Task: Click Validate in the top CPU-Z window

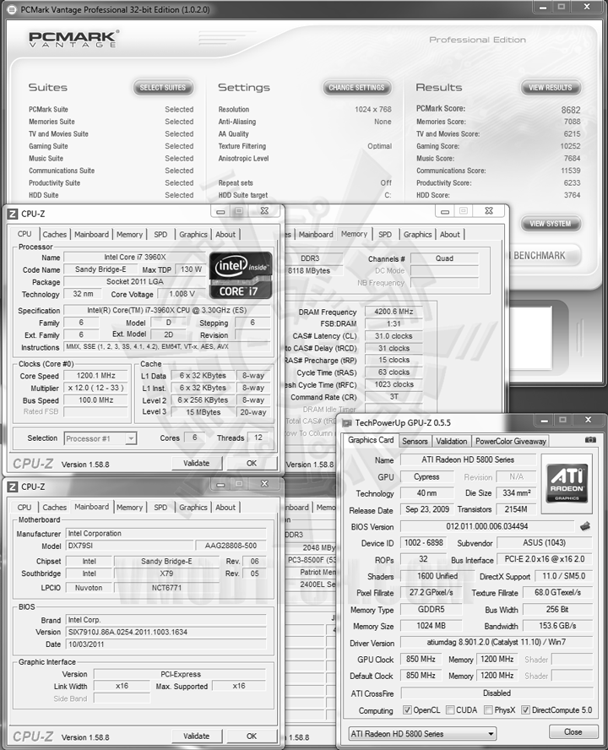Action: point(197,463)
